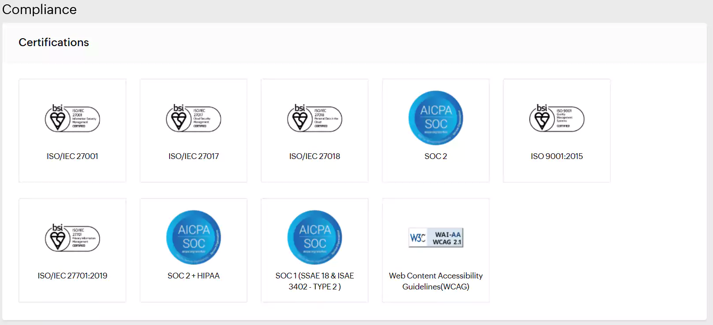Select the ISO/IEC 27017 label
This screenshot has width=713, height=325.
pyautogui.click(x=194, y=156)
